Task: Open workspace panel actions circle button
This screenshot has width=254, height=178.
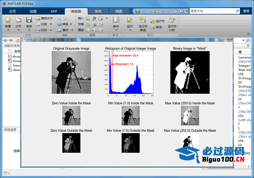Action: click(x=248, y=46)
